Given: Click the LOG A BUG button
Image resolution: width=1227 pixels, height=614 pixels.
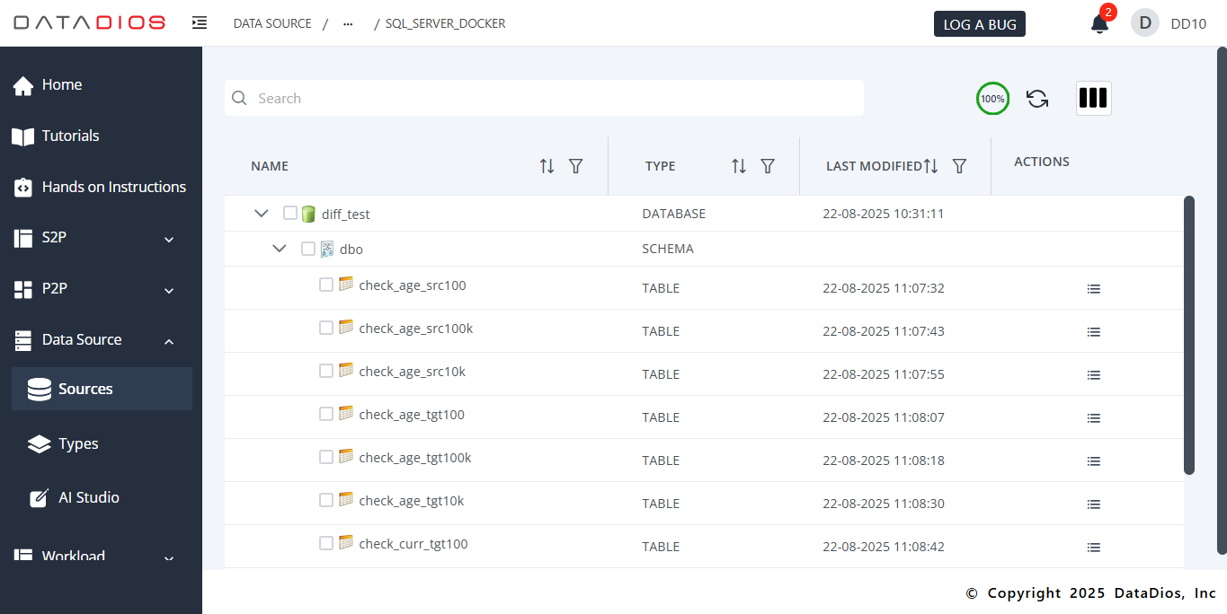Looking at the screenshot, I should coord(979,23).
